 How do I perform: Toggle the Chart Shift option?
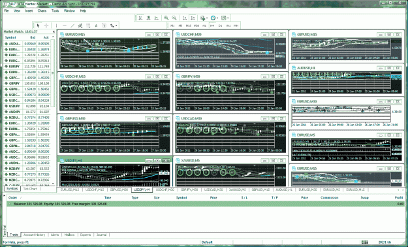(193, 18)
